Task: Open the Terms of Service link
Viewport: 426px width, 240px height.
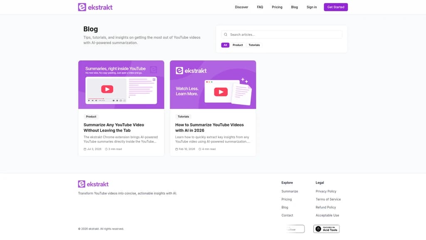Action: click(328, 199)
